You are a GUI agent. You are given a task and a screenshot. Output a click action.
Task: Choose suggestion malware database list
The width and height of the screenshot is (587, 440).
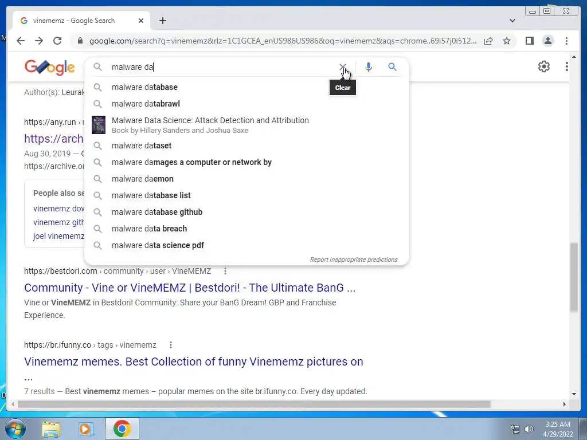[246, 195]
